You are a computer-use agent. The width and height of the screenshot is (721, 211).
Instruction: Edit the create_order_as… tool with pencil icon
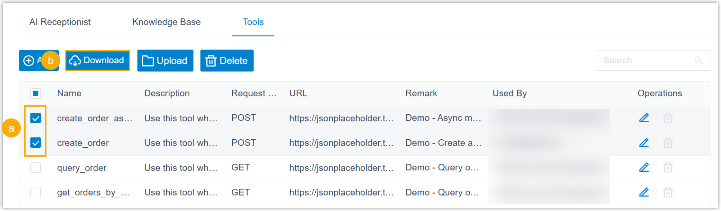tap(644, 118)
